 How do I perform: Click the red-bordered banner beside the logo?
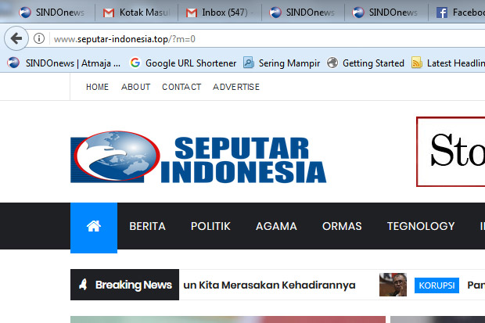451,152
